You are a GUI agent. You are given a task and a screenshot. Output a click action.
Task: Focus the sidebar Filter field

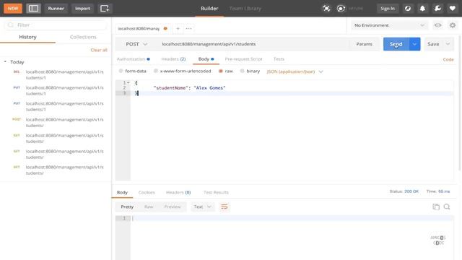(x=56, y=25)
